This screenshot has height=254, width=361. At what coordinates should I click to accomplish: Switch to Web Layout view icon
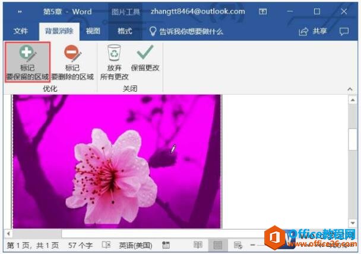(237, 245)
